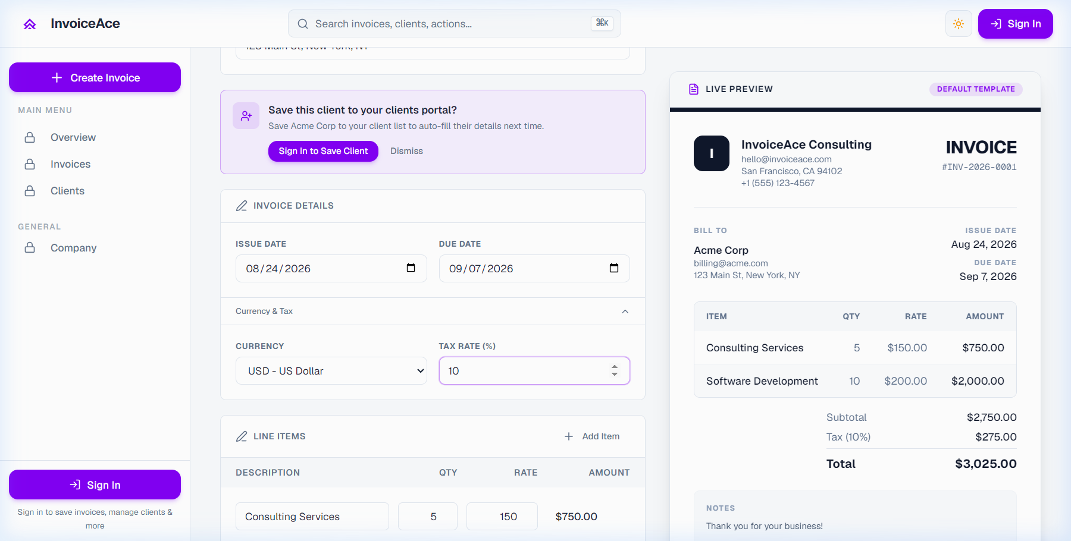Click the lock icon beside Clients
This screenshot has width=1071, height=541.
pos(30,191)
